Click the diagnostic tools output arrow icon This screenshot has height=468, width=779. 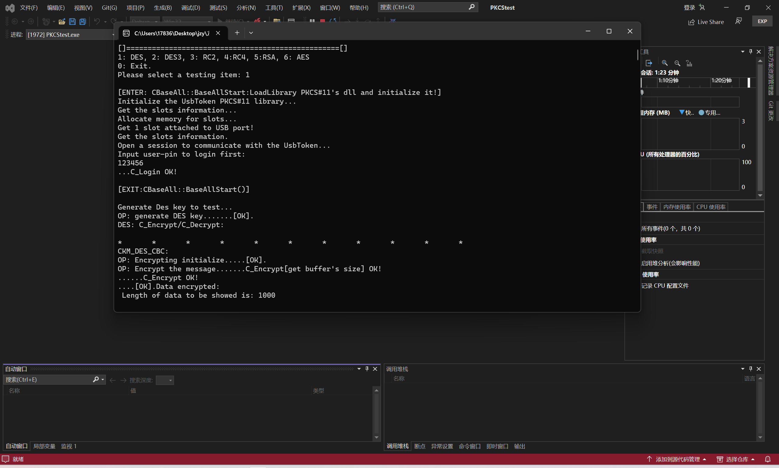click(x=649, y=63)
